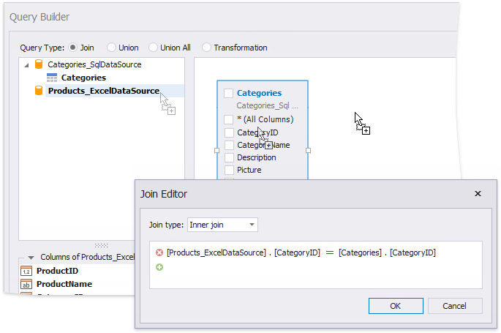This screenshot has height=333, width=501.
Task: Click Cancel in the Join Editor
Action: tap(454, 306)
